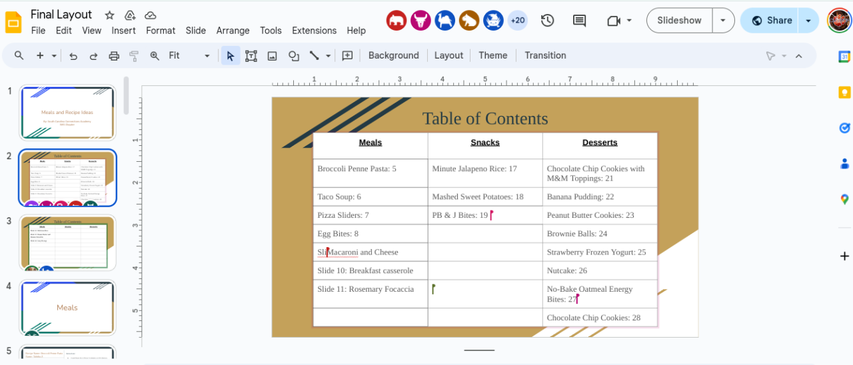Collapse the toolbar with chevron arrow
This screenshot has height=365, width=853.
point(799,56)
